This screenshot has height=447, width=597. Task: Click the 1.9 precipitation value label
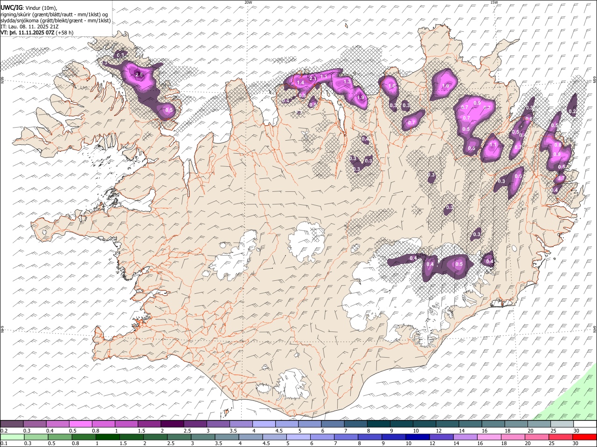360,98
